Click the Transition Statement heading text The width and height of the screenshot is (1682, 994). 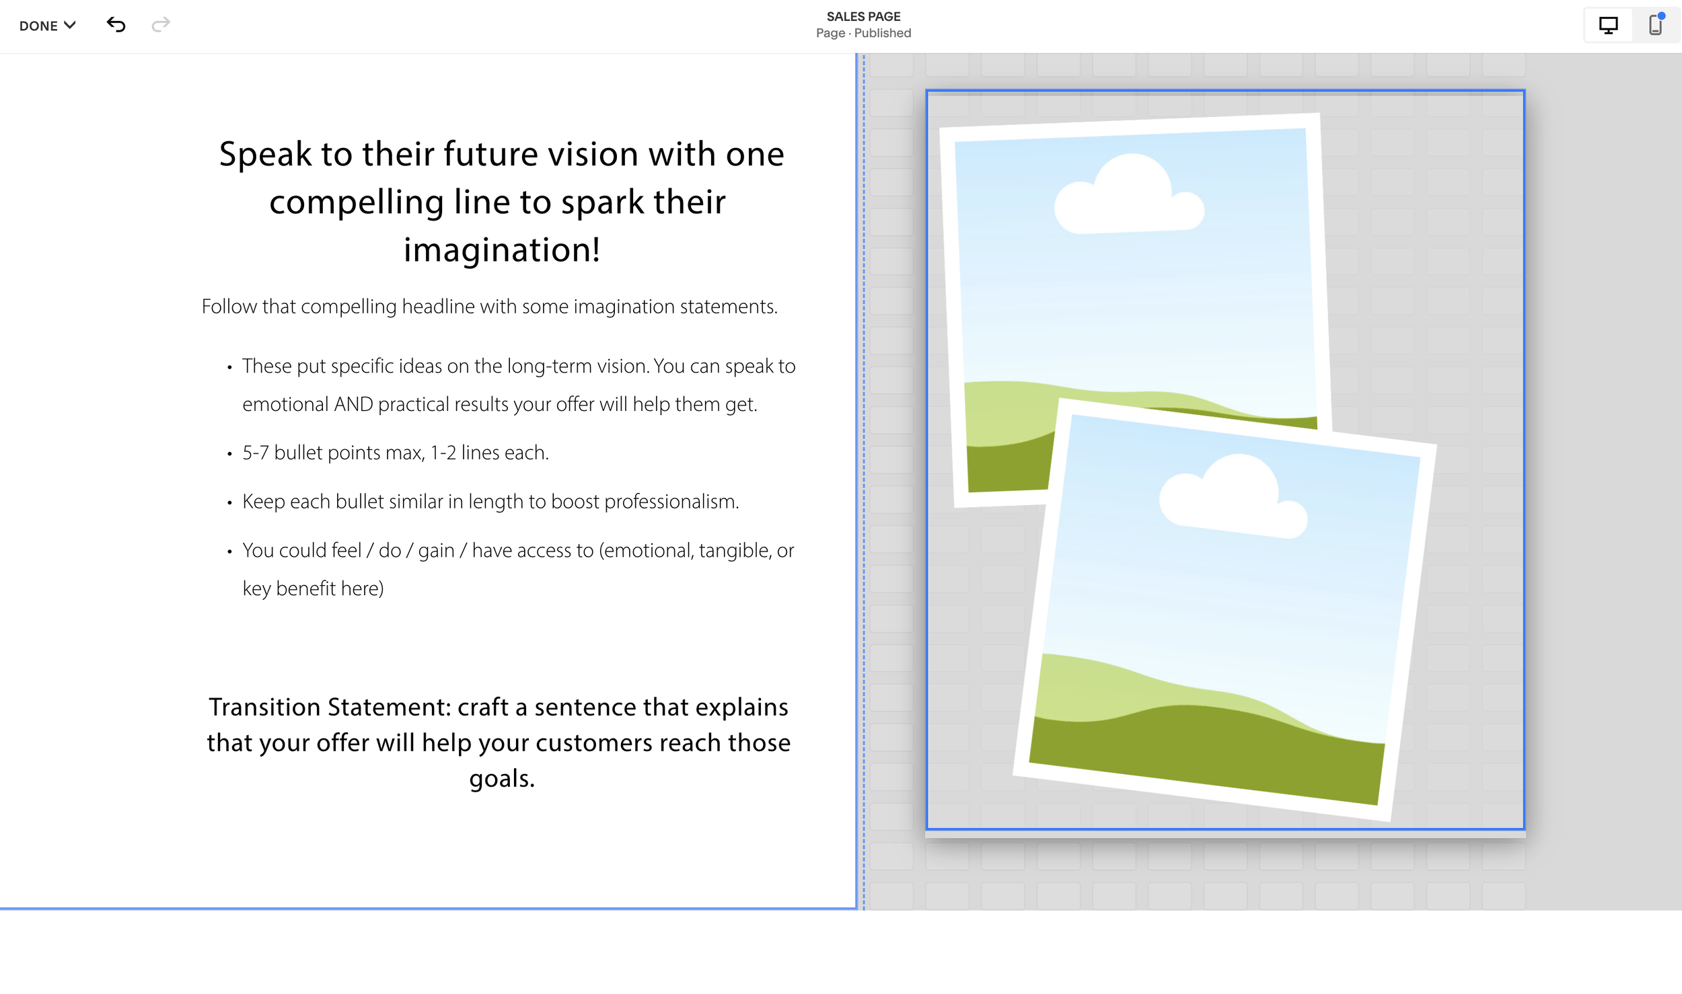(x=499, y=742)
